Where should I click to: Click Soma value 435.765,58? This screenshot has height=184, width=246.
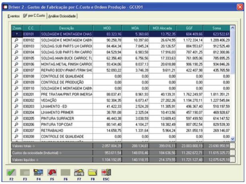[221, 70]
